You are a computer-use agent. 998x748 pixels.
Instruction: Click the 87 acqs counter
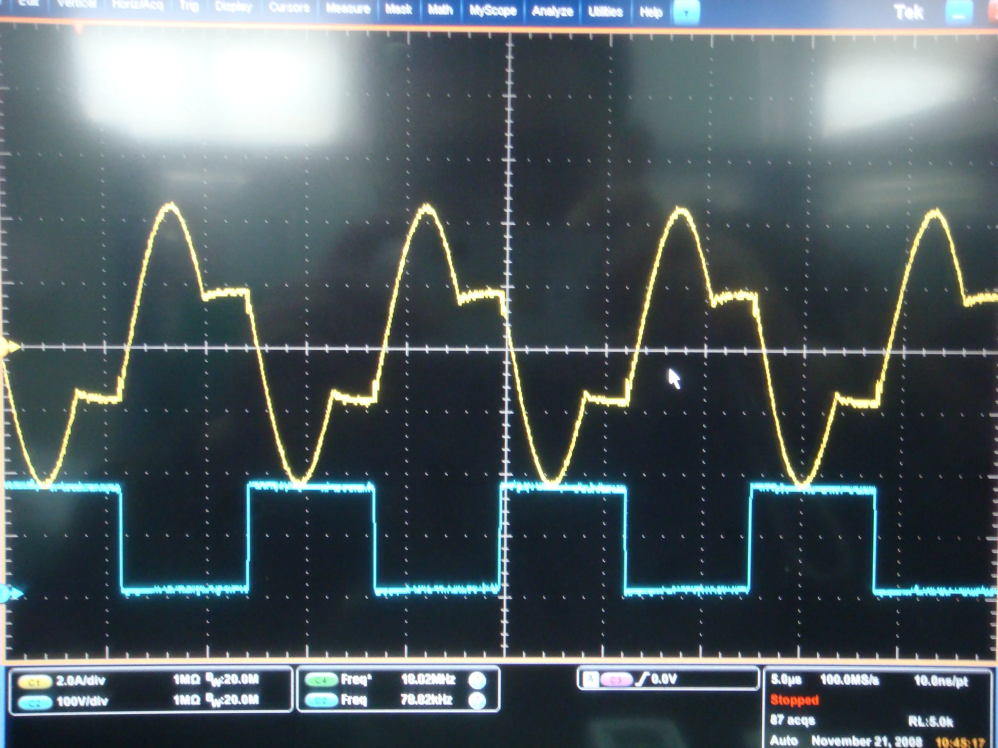tap(792, 720)
